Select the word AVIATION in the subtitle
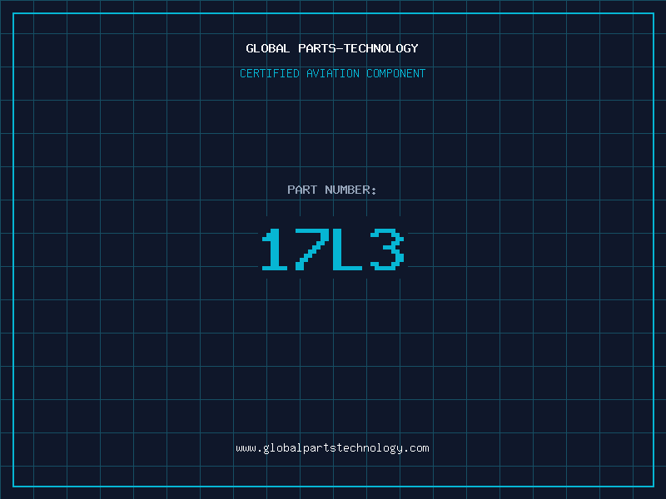 (x=332, y=73)
